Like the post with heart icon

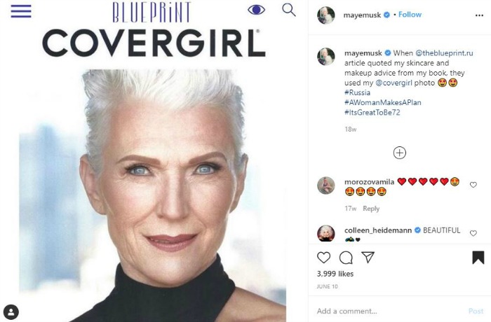(324, 257)
